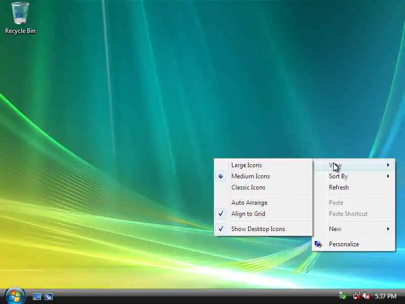Select Classic Icons view option
The image size is (405, 304).
pos(263,187)
